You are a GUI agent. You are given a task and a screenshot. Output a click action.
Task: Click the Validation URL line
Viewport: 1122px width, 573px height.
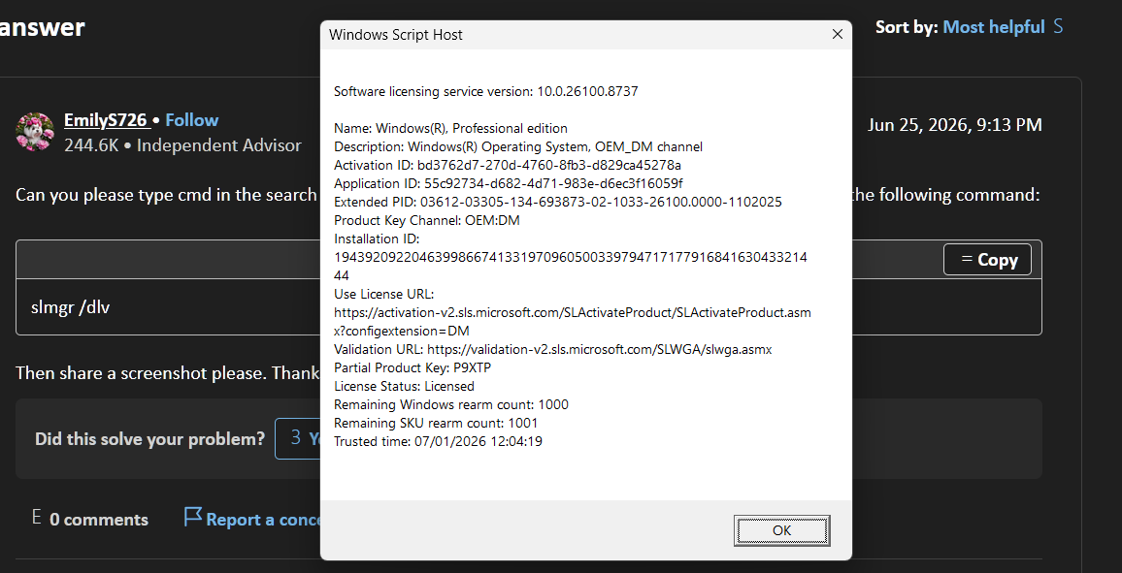click(553, 349)
